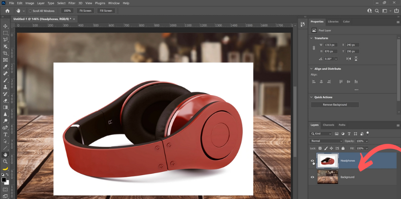Click the Remove Background button
The image size is (401, 199).
click(335, 105)
